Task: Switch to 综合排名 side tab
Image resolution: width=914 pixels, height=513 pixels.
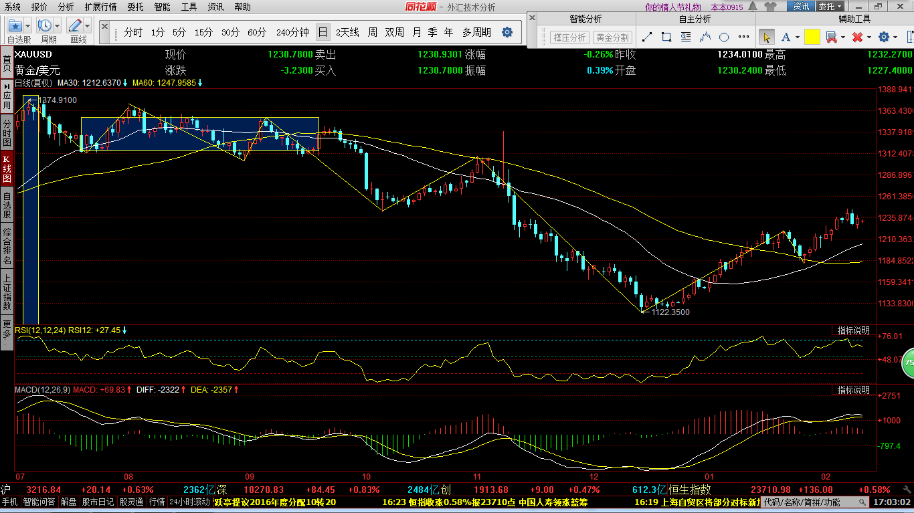Action: (6, 245)
